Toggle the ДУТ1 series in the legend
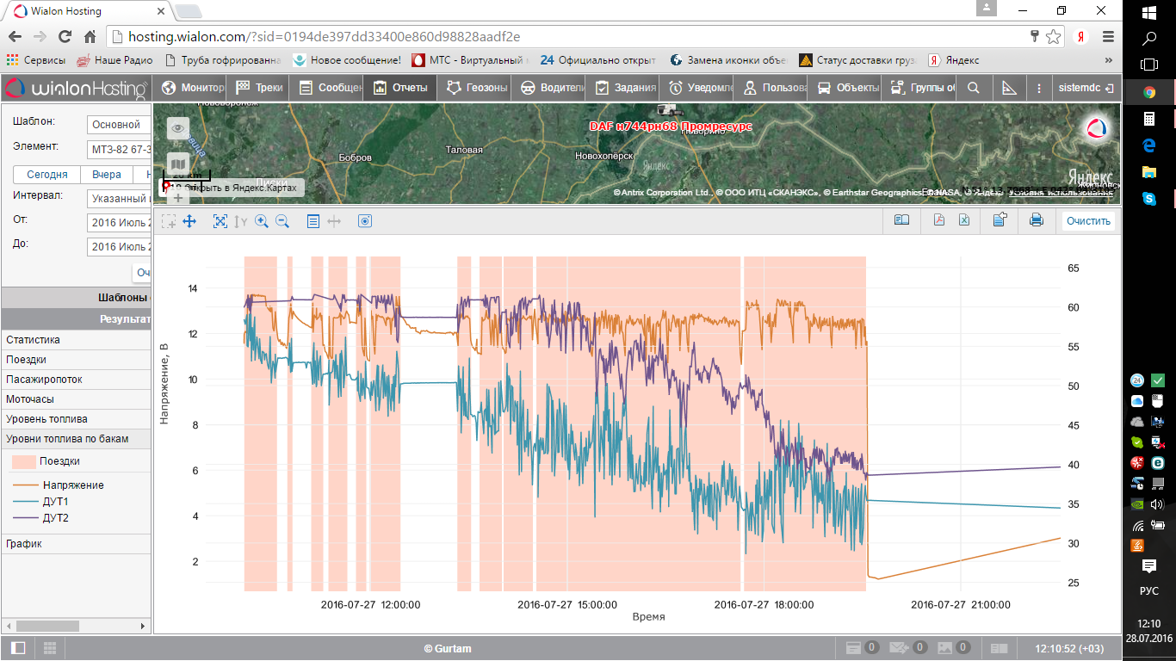 click(55, 502)
